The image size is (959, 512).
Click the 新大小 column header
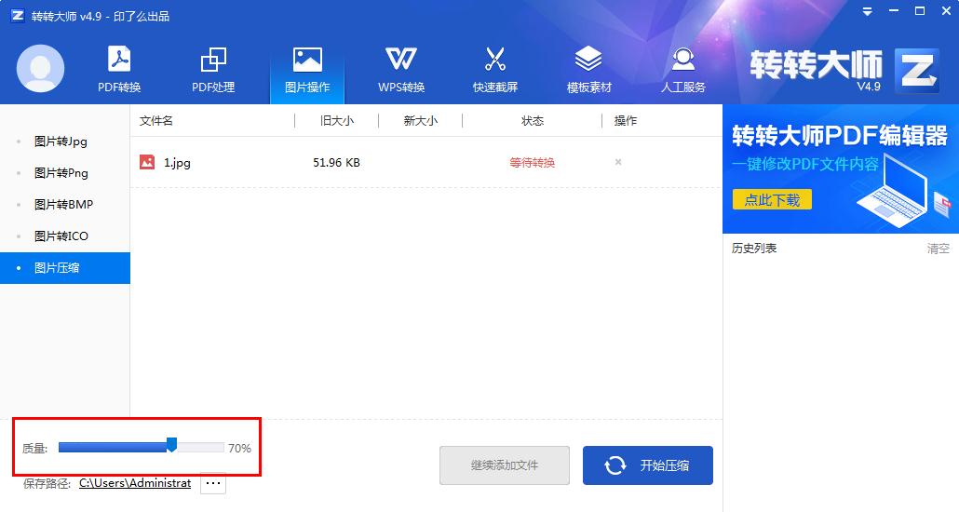point(420,120)
